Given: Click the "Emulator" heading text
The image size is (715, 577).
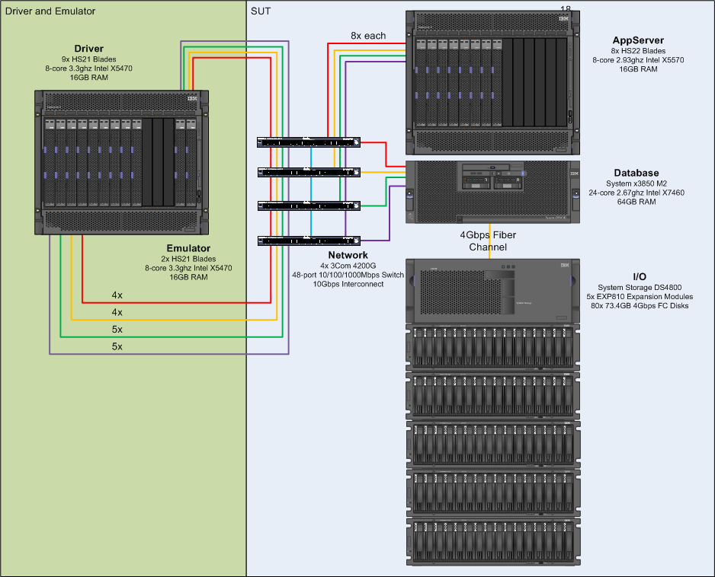Looking at the screenshot, I should pos(188,248).
